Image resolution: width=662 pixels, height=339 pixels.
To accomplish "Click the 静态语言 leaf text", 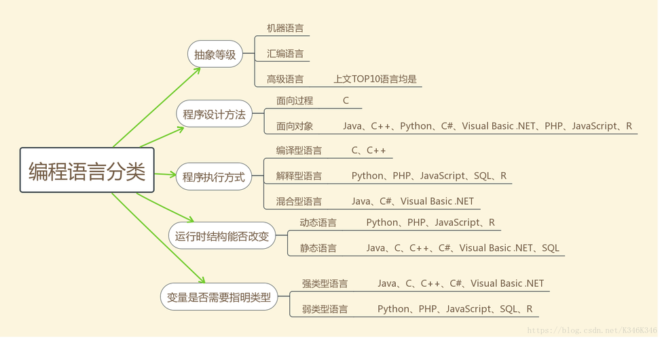I will click(x=318, y=248).
